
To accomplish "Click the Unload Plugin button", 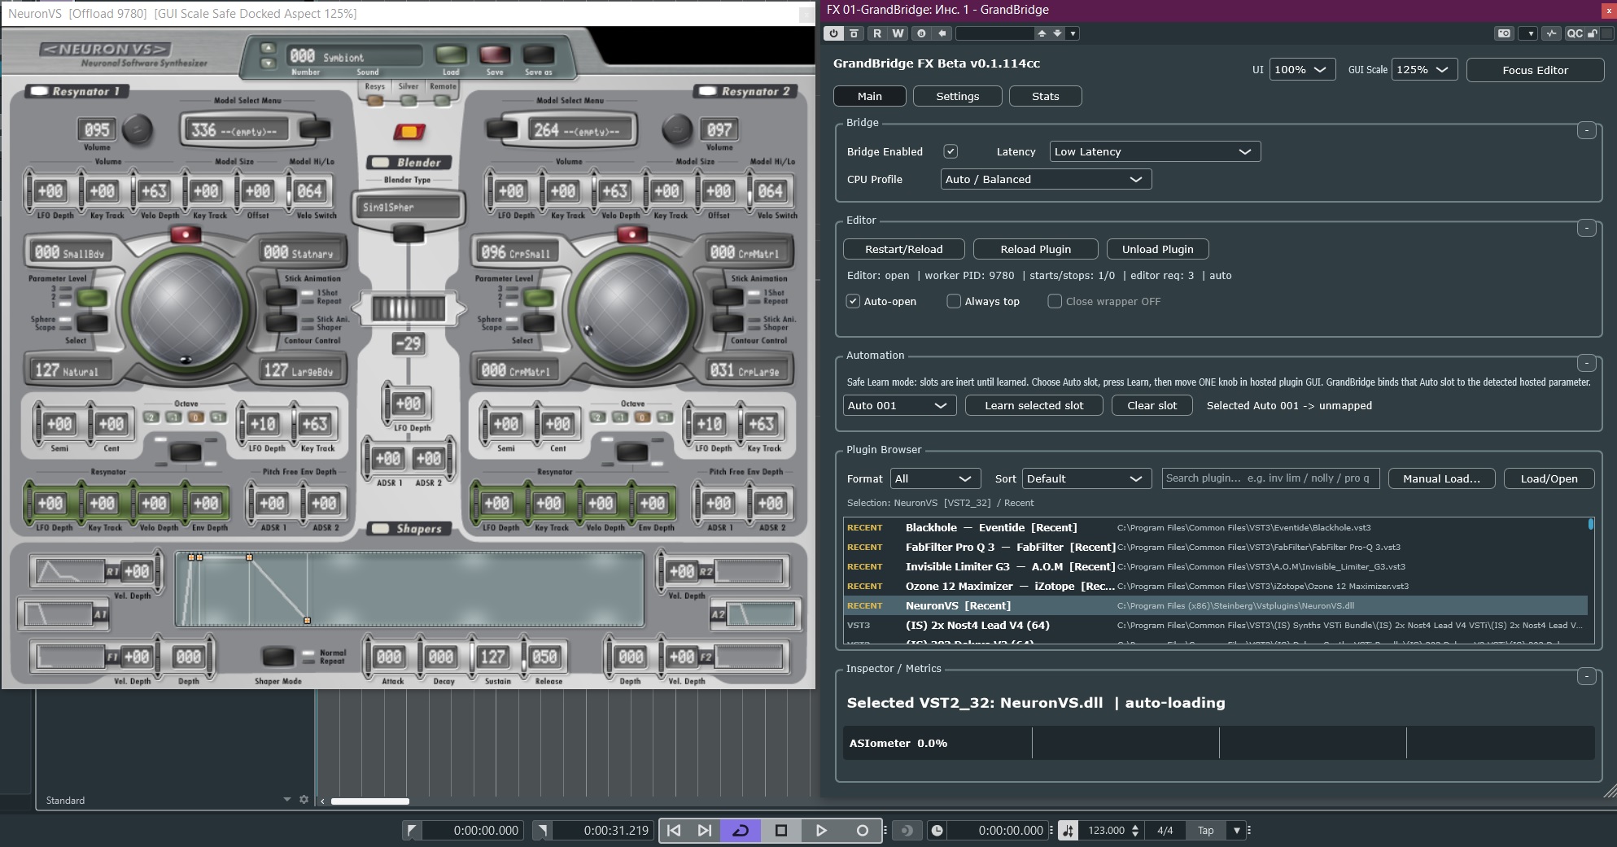I will [1158, 249].
